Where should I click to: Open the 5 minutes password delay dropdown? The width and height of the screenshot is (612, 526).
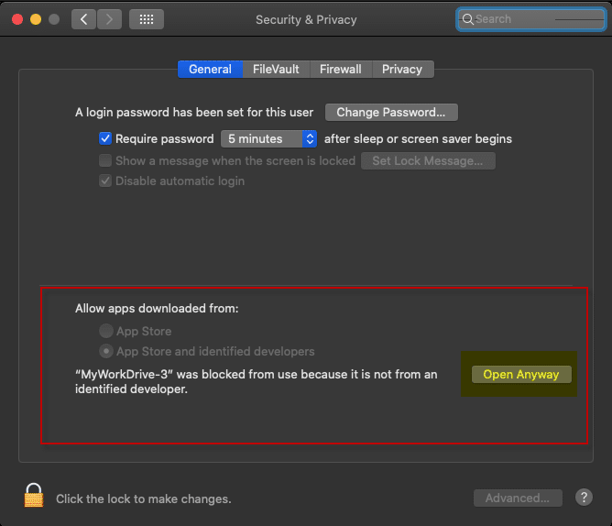pyautogui.click(x=268, y=139)
